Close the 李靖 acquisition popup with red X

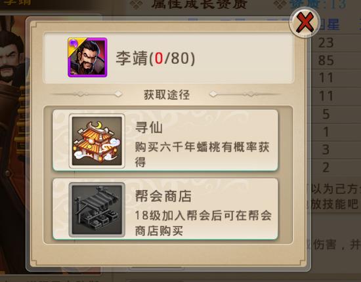[x=305, y=22]
